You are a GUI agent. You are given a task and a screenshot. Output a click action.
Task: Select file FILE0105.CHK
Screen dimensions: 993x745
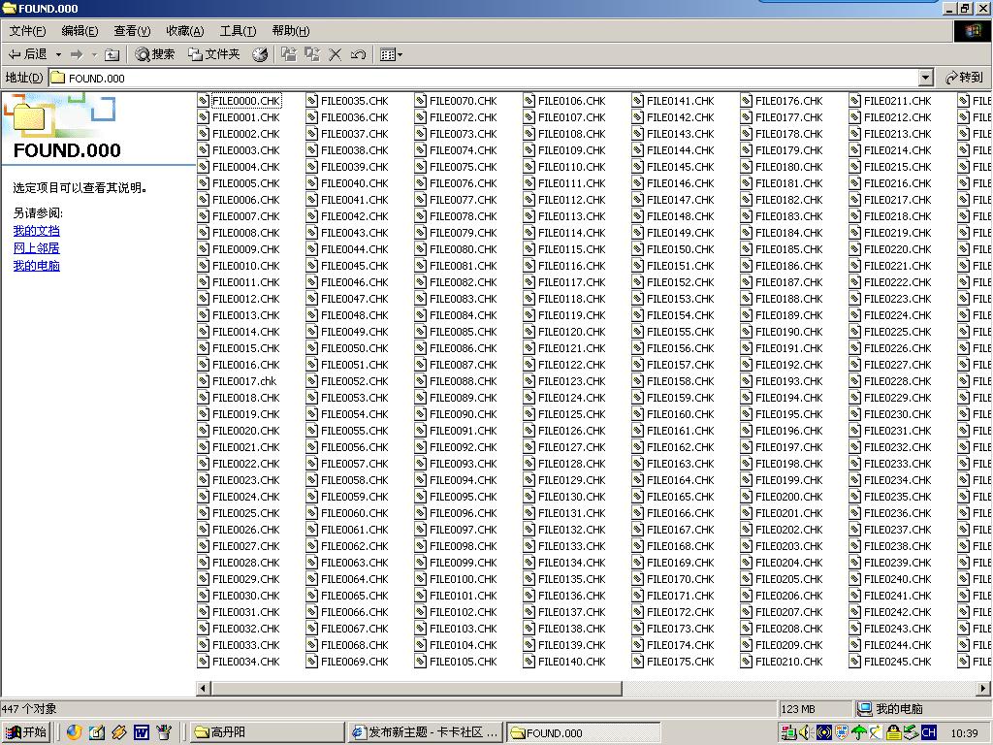[463, 662]
